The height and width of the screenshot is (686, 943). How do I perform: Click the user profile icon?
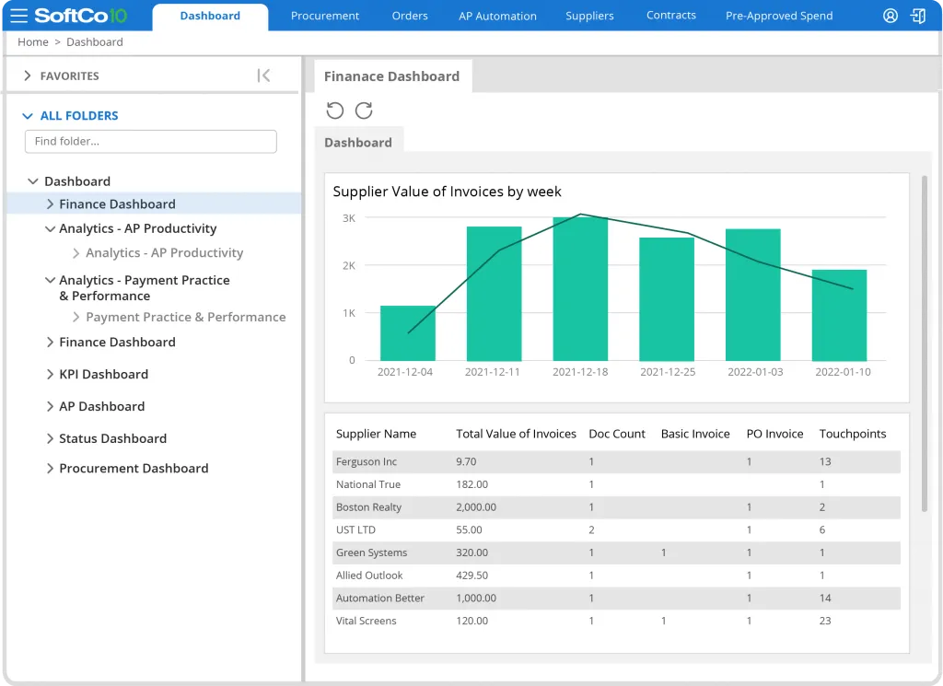point(890,16)
